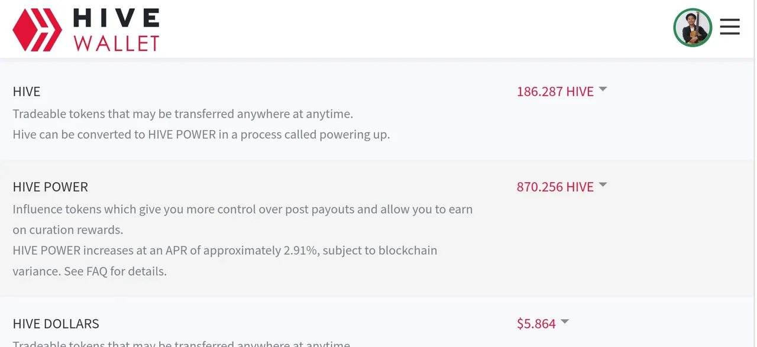
Task: Click the tradeable tokens line under HIVE
Action: point(183,113)
